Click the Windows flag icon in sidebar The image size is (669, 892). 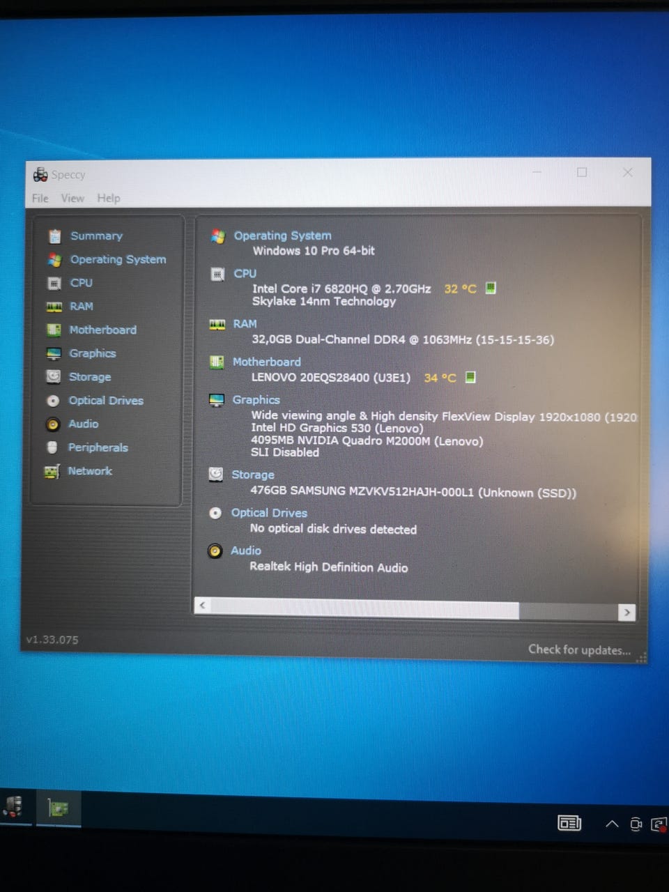tap(54, 259)
